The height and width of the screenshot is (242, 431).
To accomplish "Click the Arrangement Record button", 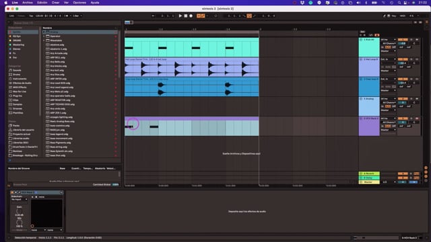I will point(191,16).
